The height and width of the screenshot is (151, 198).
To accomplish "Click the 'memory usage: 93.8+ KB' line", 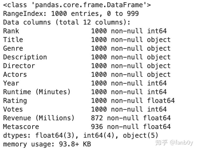I will click(47, 144).
